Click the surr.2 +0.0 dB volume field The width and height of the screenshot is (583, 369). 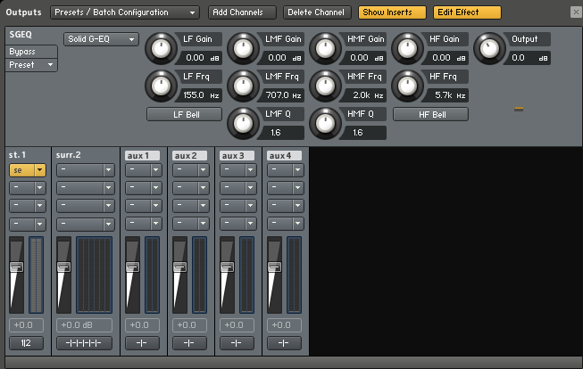click(84, 325)
